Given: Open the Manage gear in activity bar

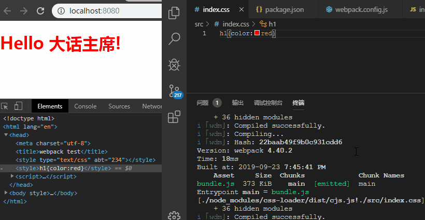Looking at the screenshot, I should pos(174,216).
